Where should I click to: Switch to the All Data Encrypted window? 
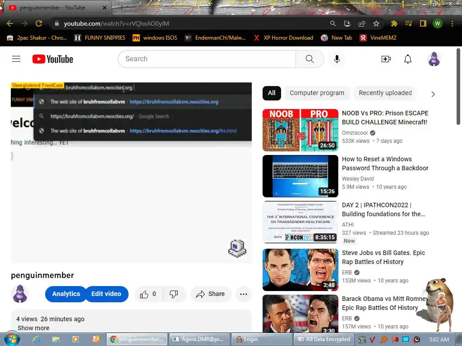coord(323,339)
